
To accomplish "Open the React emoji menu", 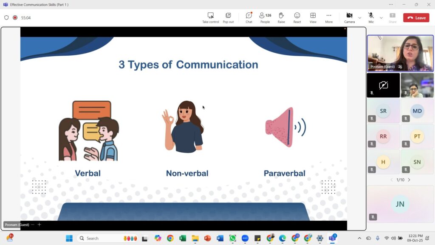I will 297,17.
